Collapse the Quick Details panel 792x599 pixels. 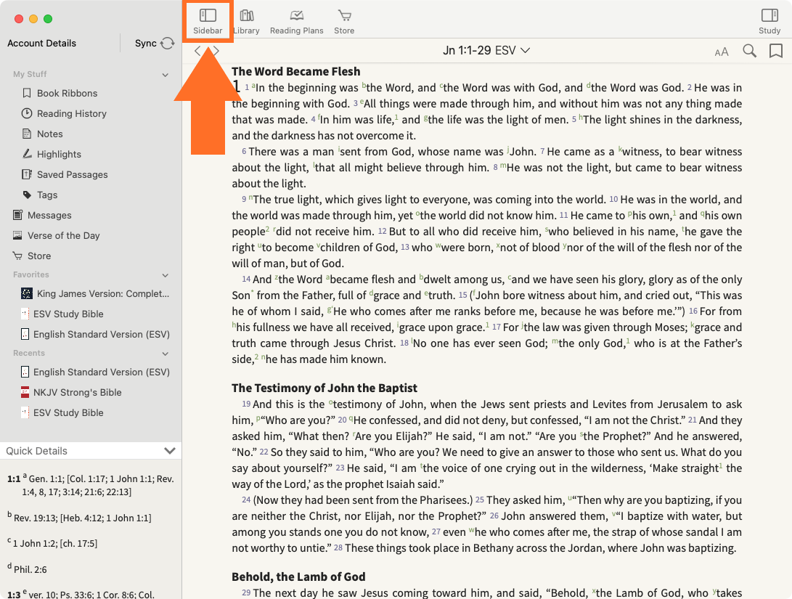pyautogui.click(x=170, y=450)
